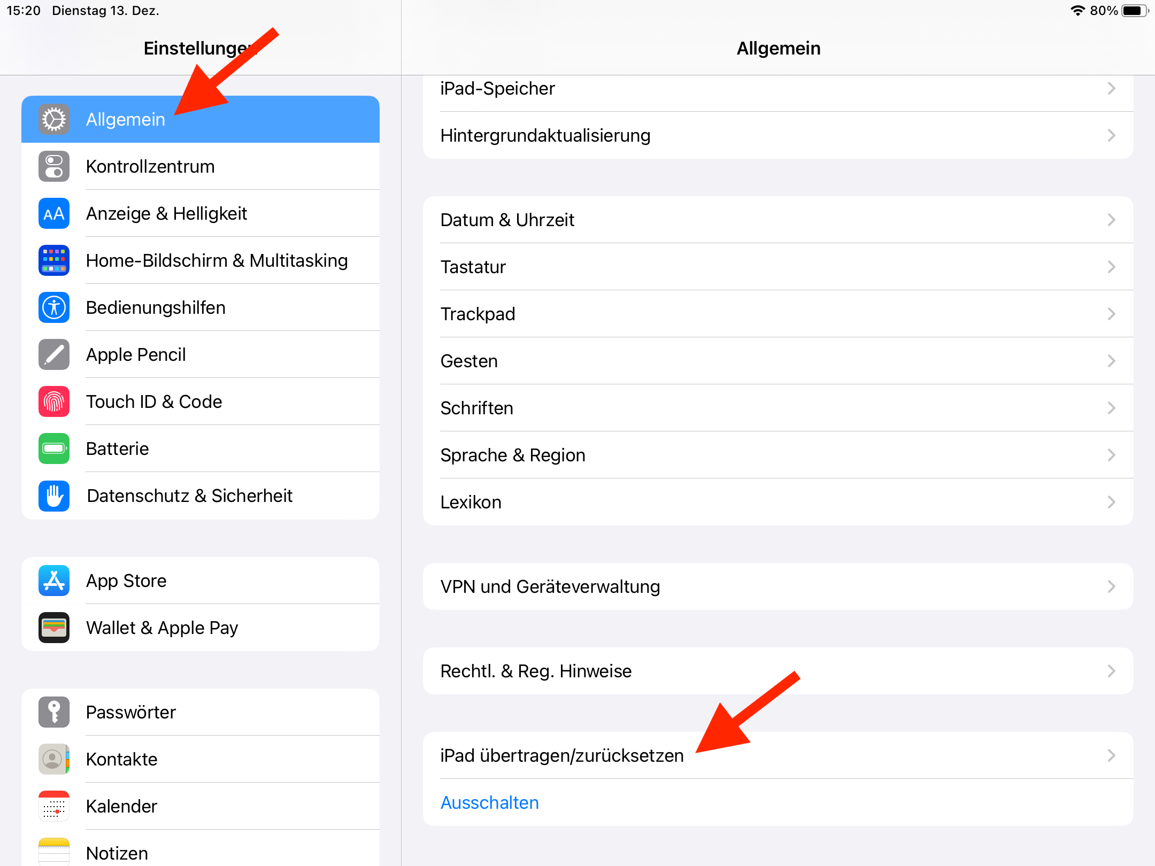
Task: Tap the Kontrollzentrum toggle icon
Action: pyautogui.click(x=54, y=166)
